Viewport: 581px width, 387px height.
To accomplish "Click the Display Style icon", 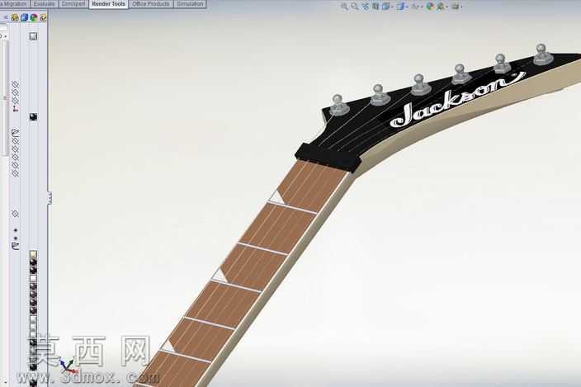I will point(400,7).
